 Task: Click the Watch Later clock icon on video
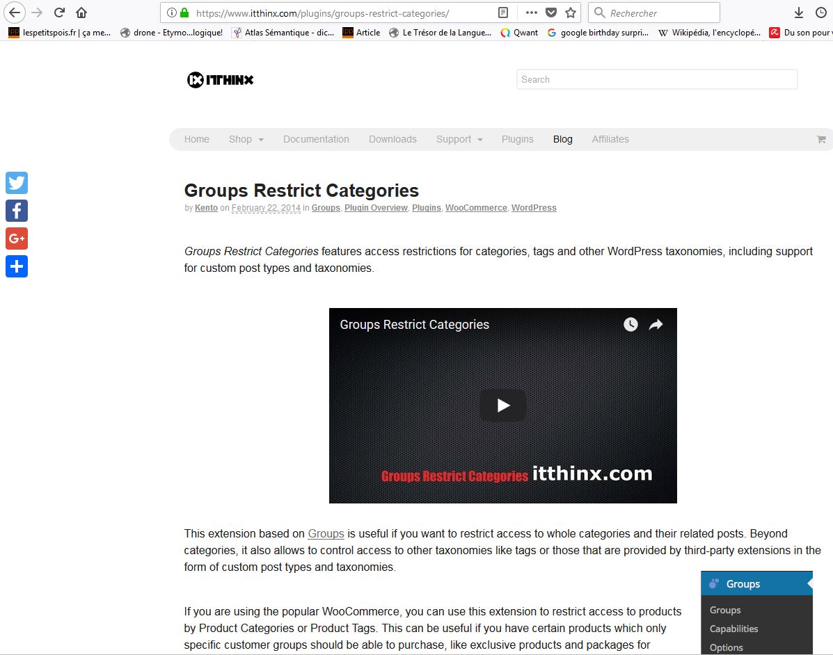(x=630, y=325)
